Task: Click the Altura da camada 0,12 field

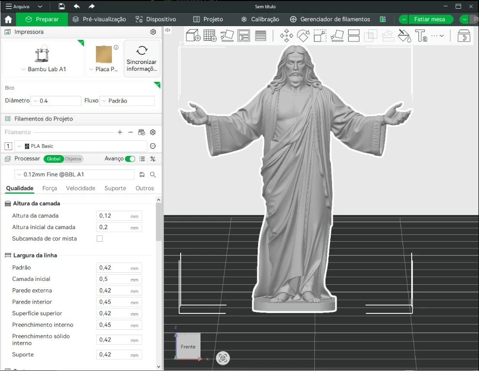Action: 119,216
